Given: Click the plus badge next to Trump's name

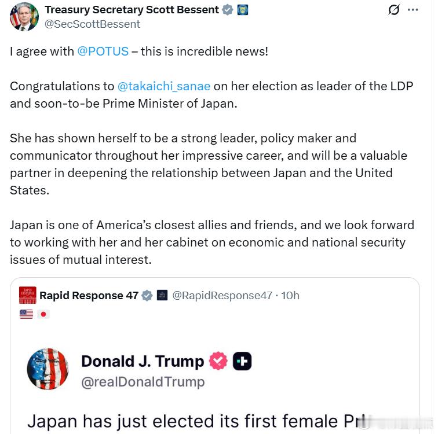Looking at the screenshot, I should (x=242, y=362).
